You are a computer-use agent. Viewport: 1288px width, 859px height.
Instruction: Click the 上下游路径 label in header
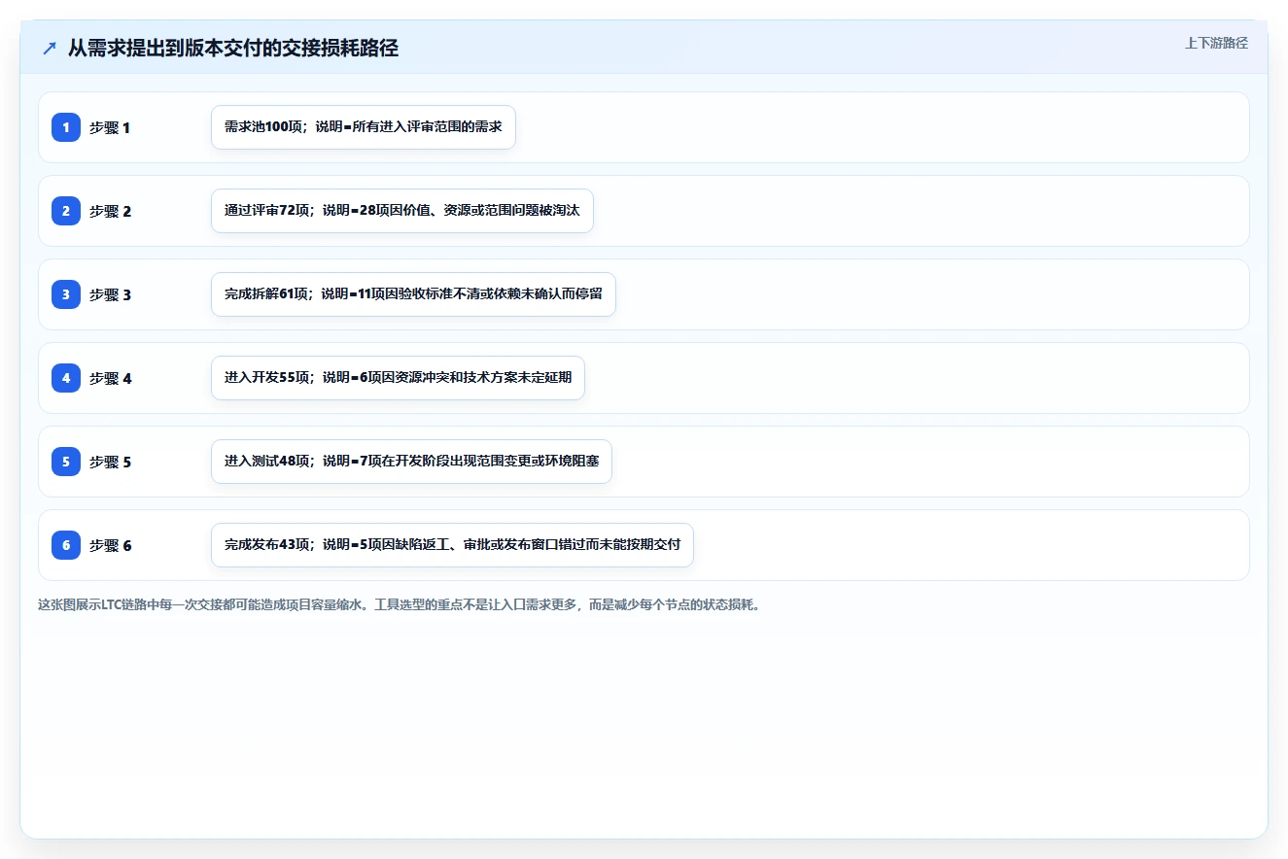pos(1216,44)
